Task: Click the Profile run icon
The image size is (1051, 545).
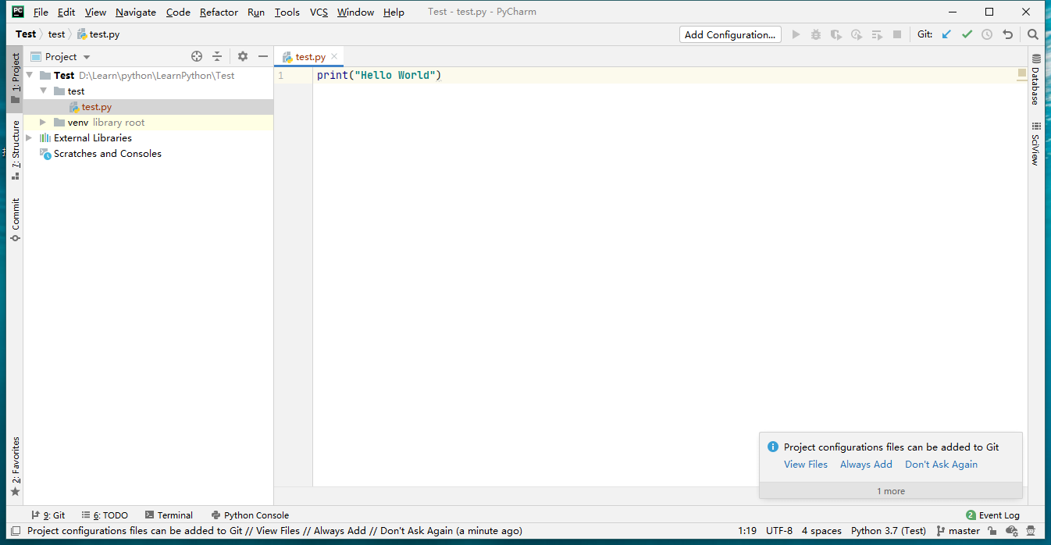Action: click(x=857, y=34)
